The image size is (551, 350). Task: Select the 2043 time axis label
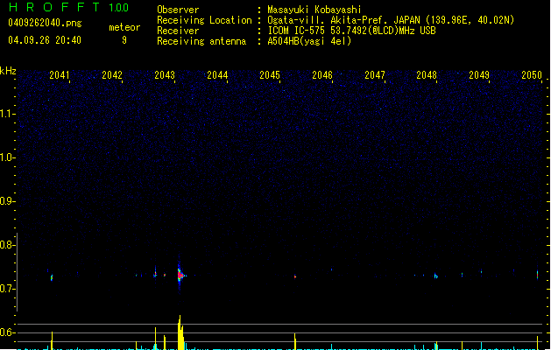(x=165, y=75)
